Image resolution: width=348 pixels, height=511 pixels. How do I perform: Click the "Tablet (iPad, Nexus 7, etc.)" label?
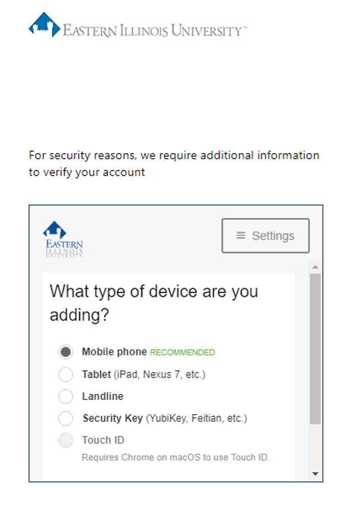coord(144,375)
